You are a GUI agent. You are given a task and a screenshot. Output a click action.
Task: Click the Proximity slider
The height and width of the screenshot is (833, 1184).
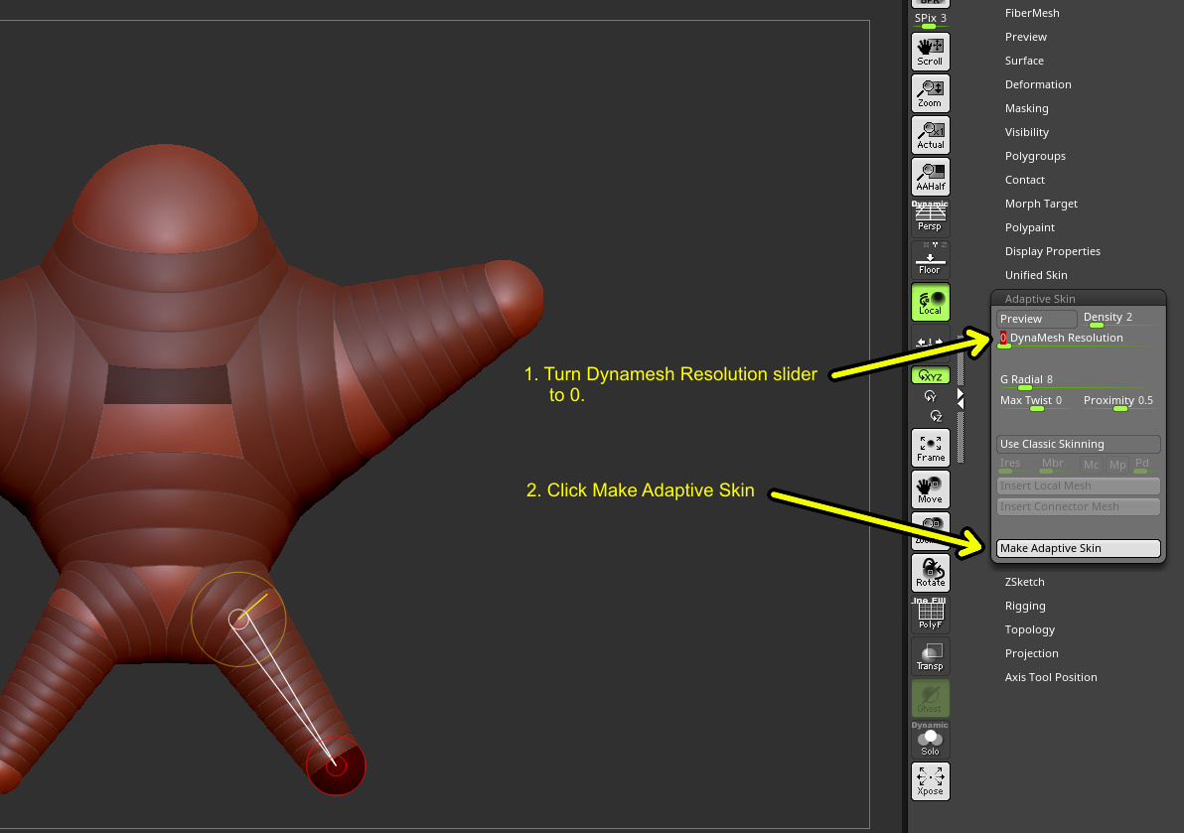(x=1119, y=401)
